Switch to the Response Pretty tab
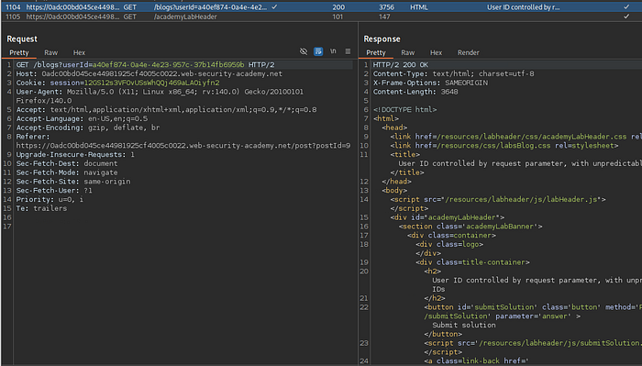This screenshot has height=366, width=642. pyautogui.click(x=376, y=52)
